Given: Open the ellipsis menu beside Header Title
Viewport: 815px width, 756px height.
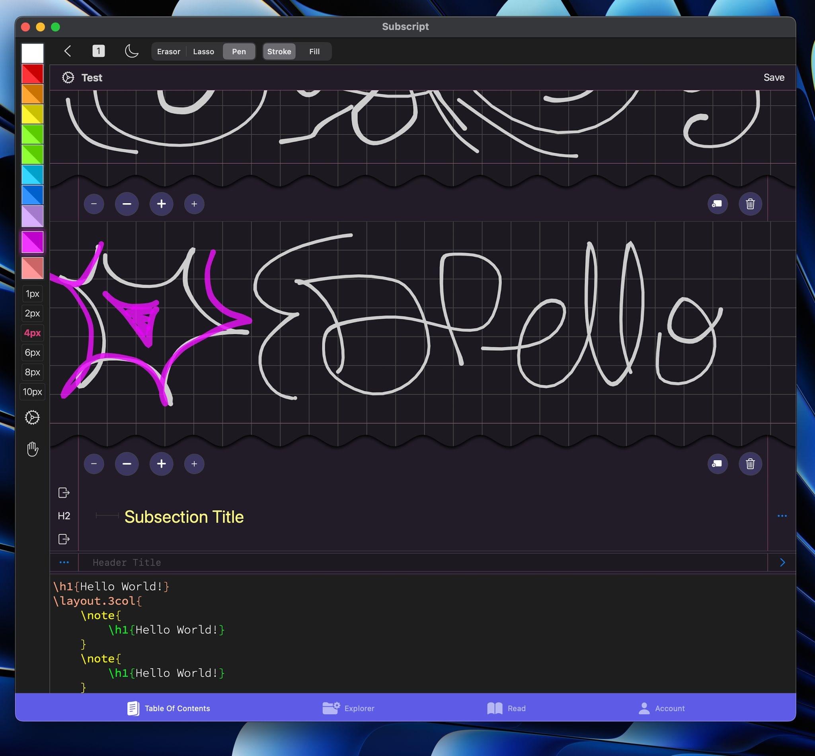Looking at the screenshot, I should tap(64, 562).
